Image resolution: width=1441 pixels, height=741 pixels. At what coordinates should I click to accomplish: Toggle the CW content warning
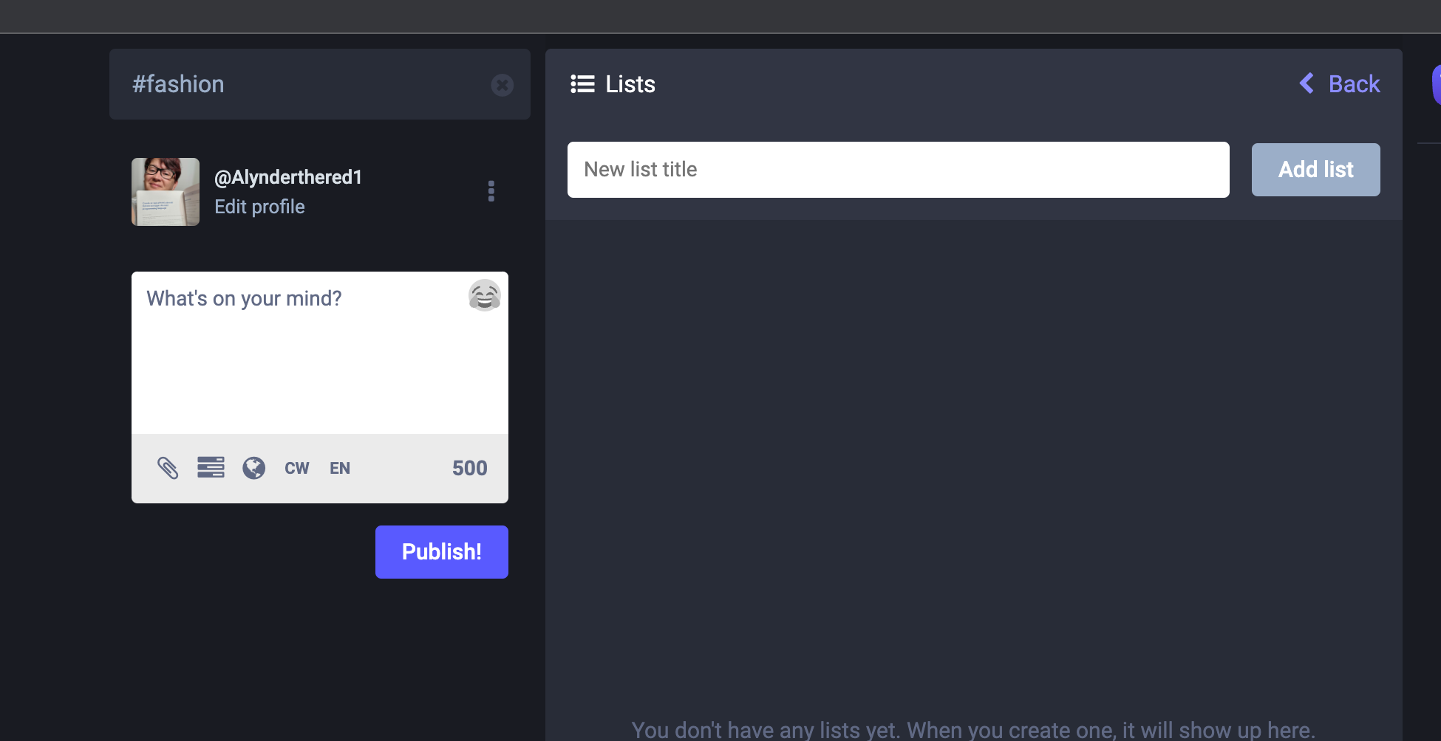(296, 468)
